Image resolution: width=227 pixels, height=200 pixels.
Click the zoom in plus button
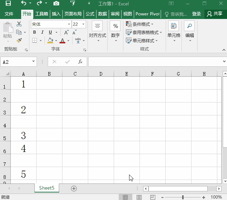204,197
